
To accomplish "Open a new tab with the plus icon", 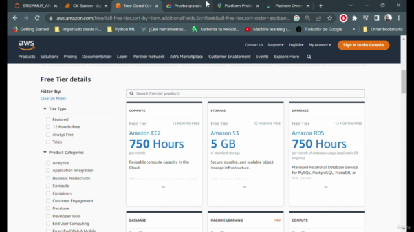I will [x=321, y=6].
